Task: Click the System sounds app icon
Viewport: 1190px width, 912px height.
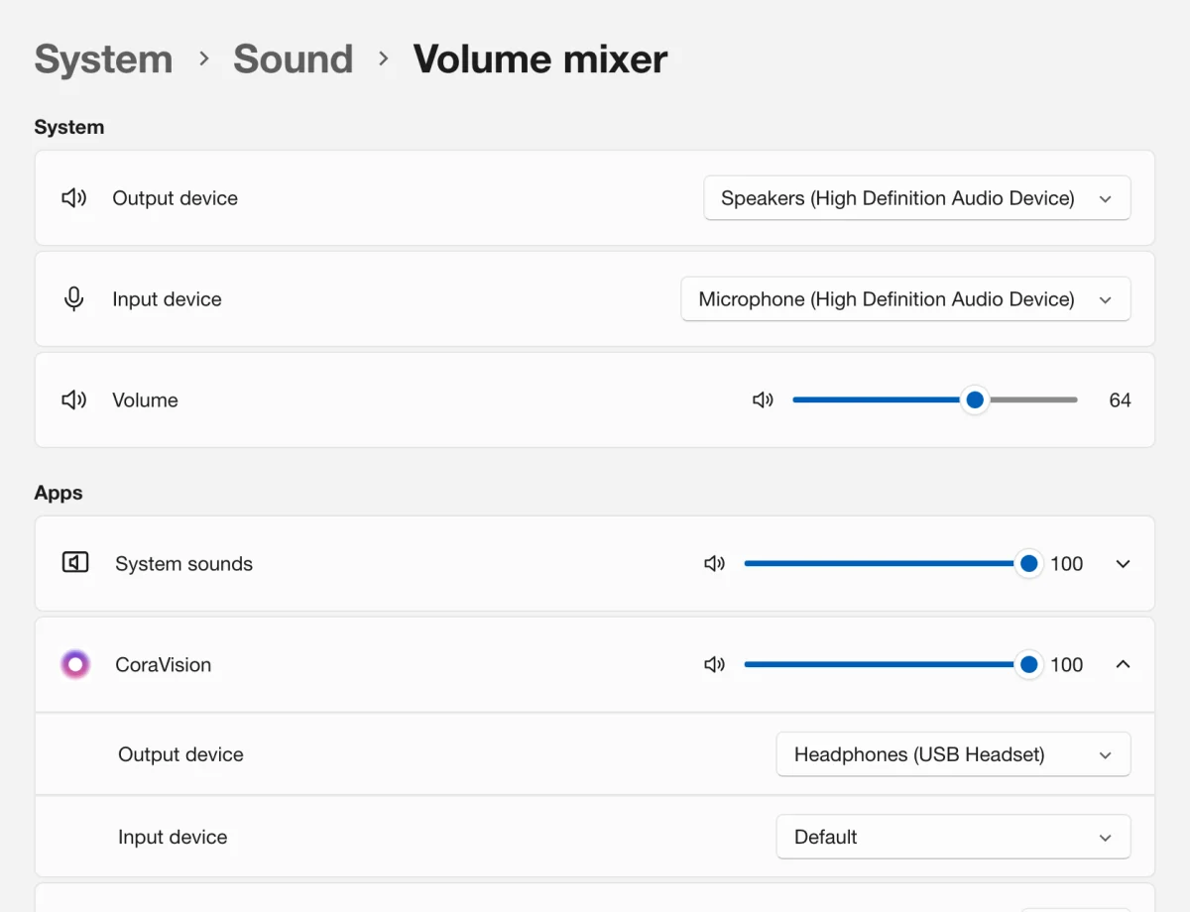Action: tap(75, 564)
